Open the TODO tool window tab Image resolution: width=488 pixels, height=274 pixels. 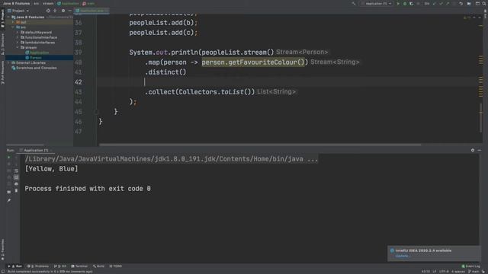(x=115, y=266)
